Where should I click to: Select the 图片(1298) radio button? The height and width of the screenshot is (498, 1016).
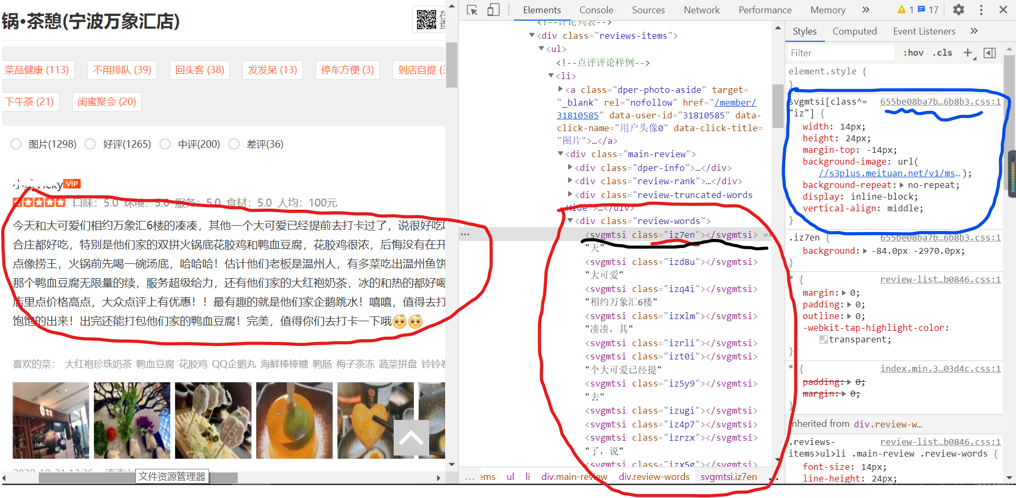pos(16,144)
